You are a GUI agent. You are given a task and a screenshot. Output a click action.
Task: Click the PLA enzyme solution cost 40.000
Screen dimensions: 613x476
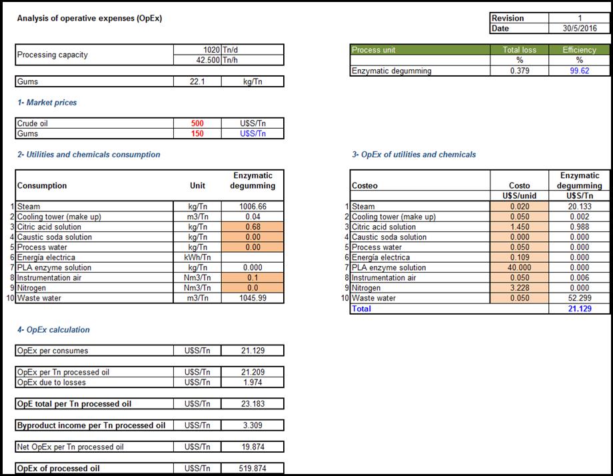519,267
